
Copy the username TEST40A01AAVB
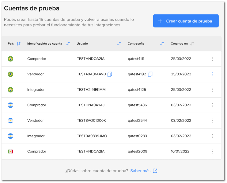[x=110, y=74]
